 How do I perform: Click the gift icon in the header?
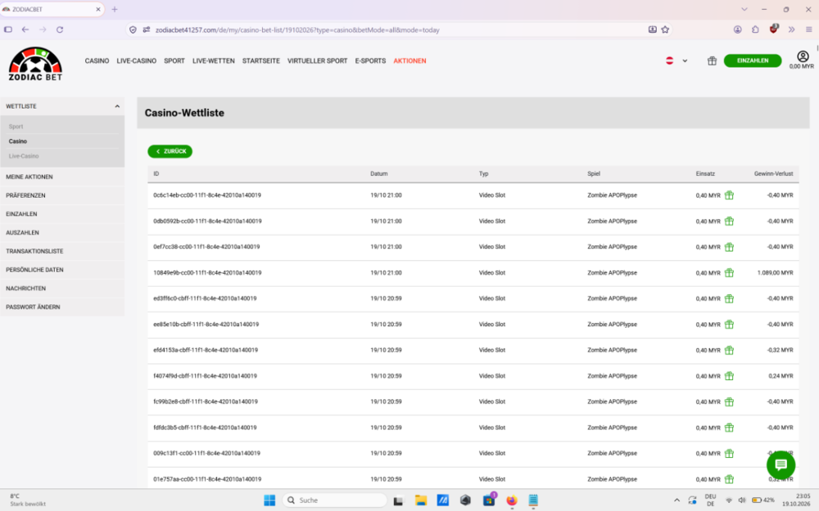click(712, 61)
